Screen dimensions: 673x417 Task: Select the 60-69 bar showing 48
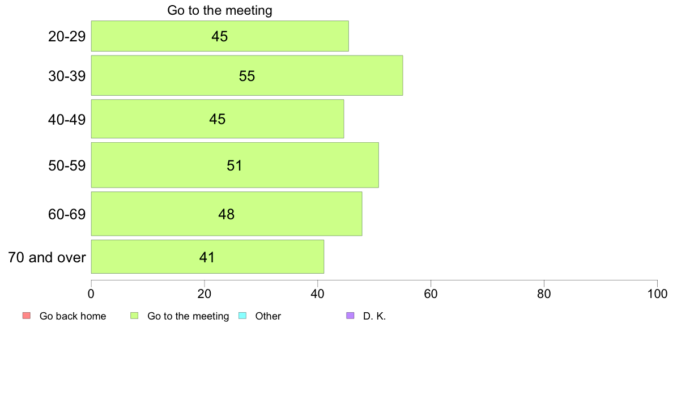click(227, 214)
